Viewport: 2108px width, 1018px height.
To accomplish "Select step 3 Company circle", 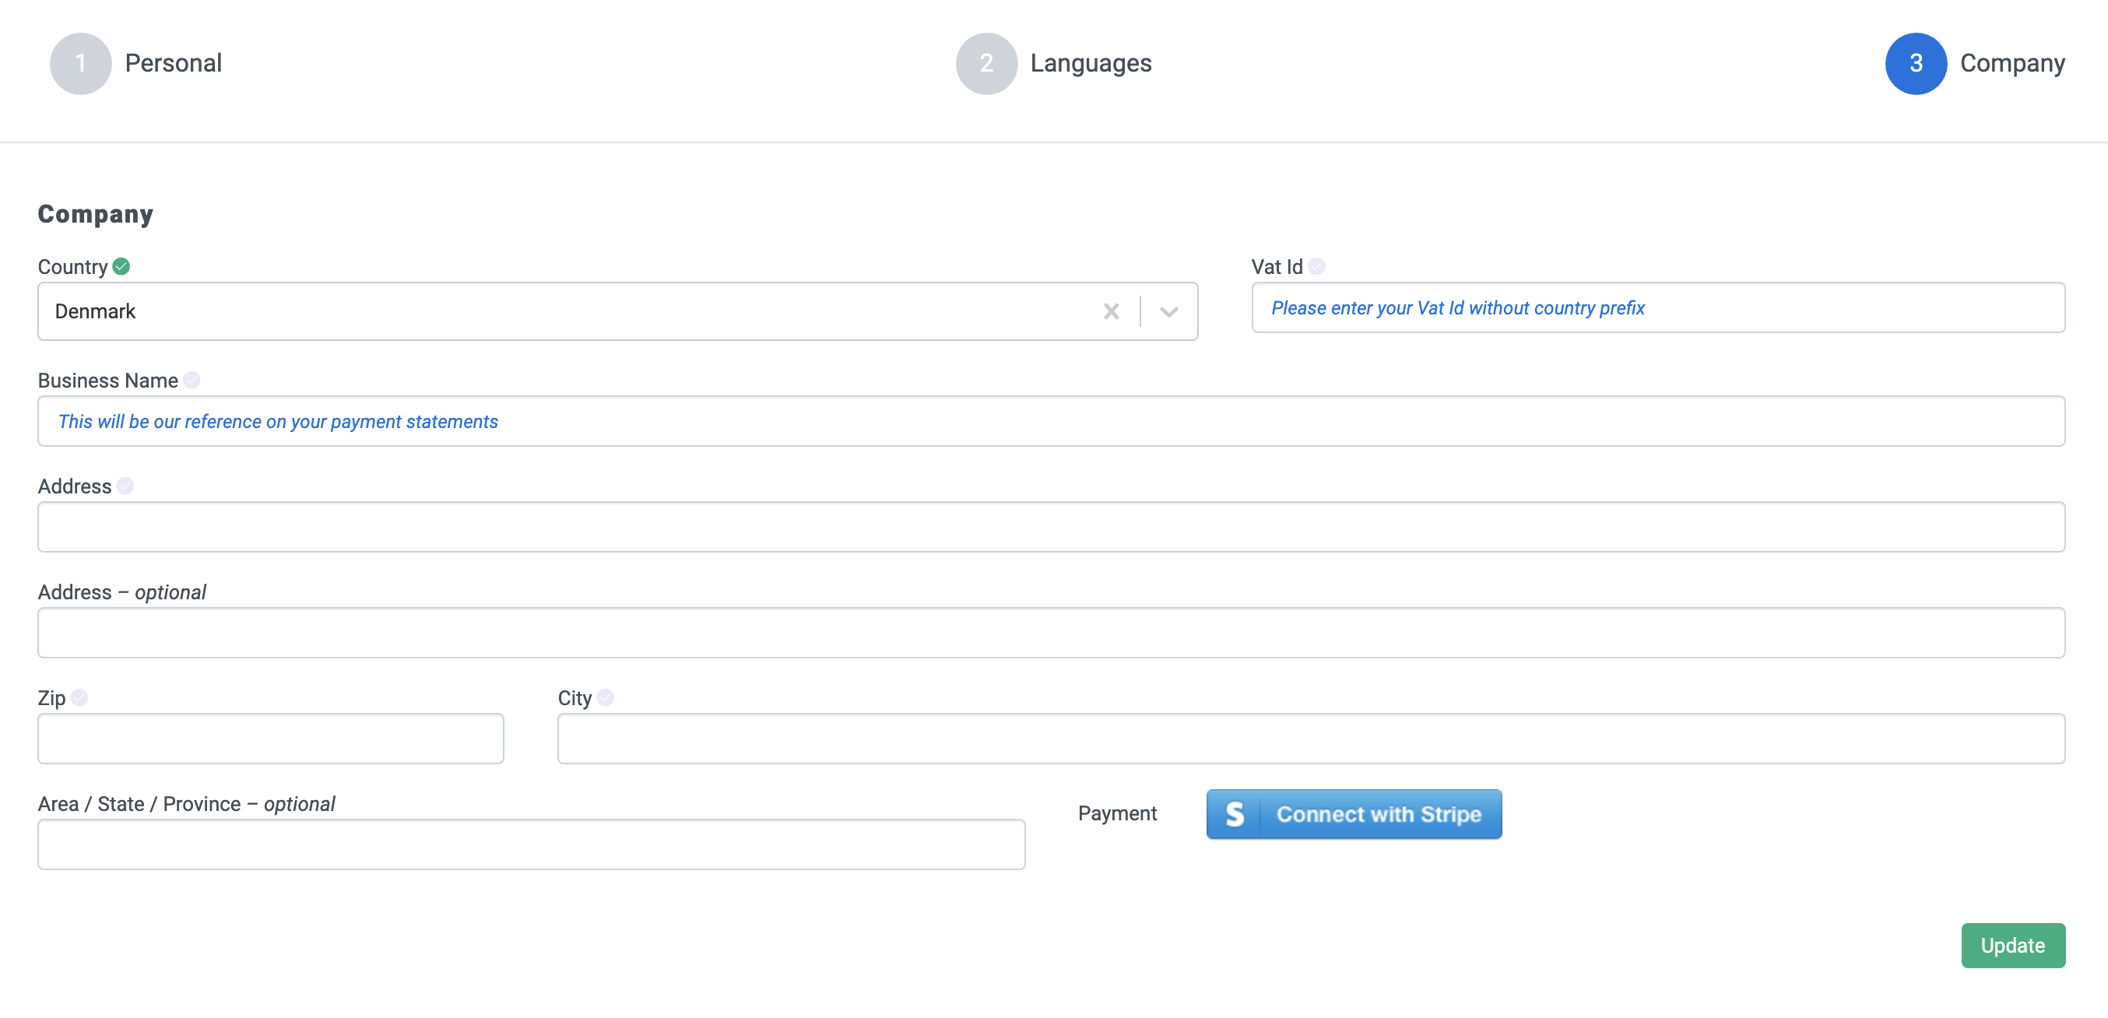I will tap(1915, 64).
